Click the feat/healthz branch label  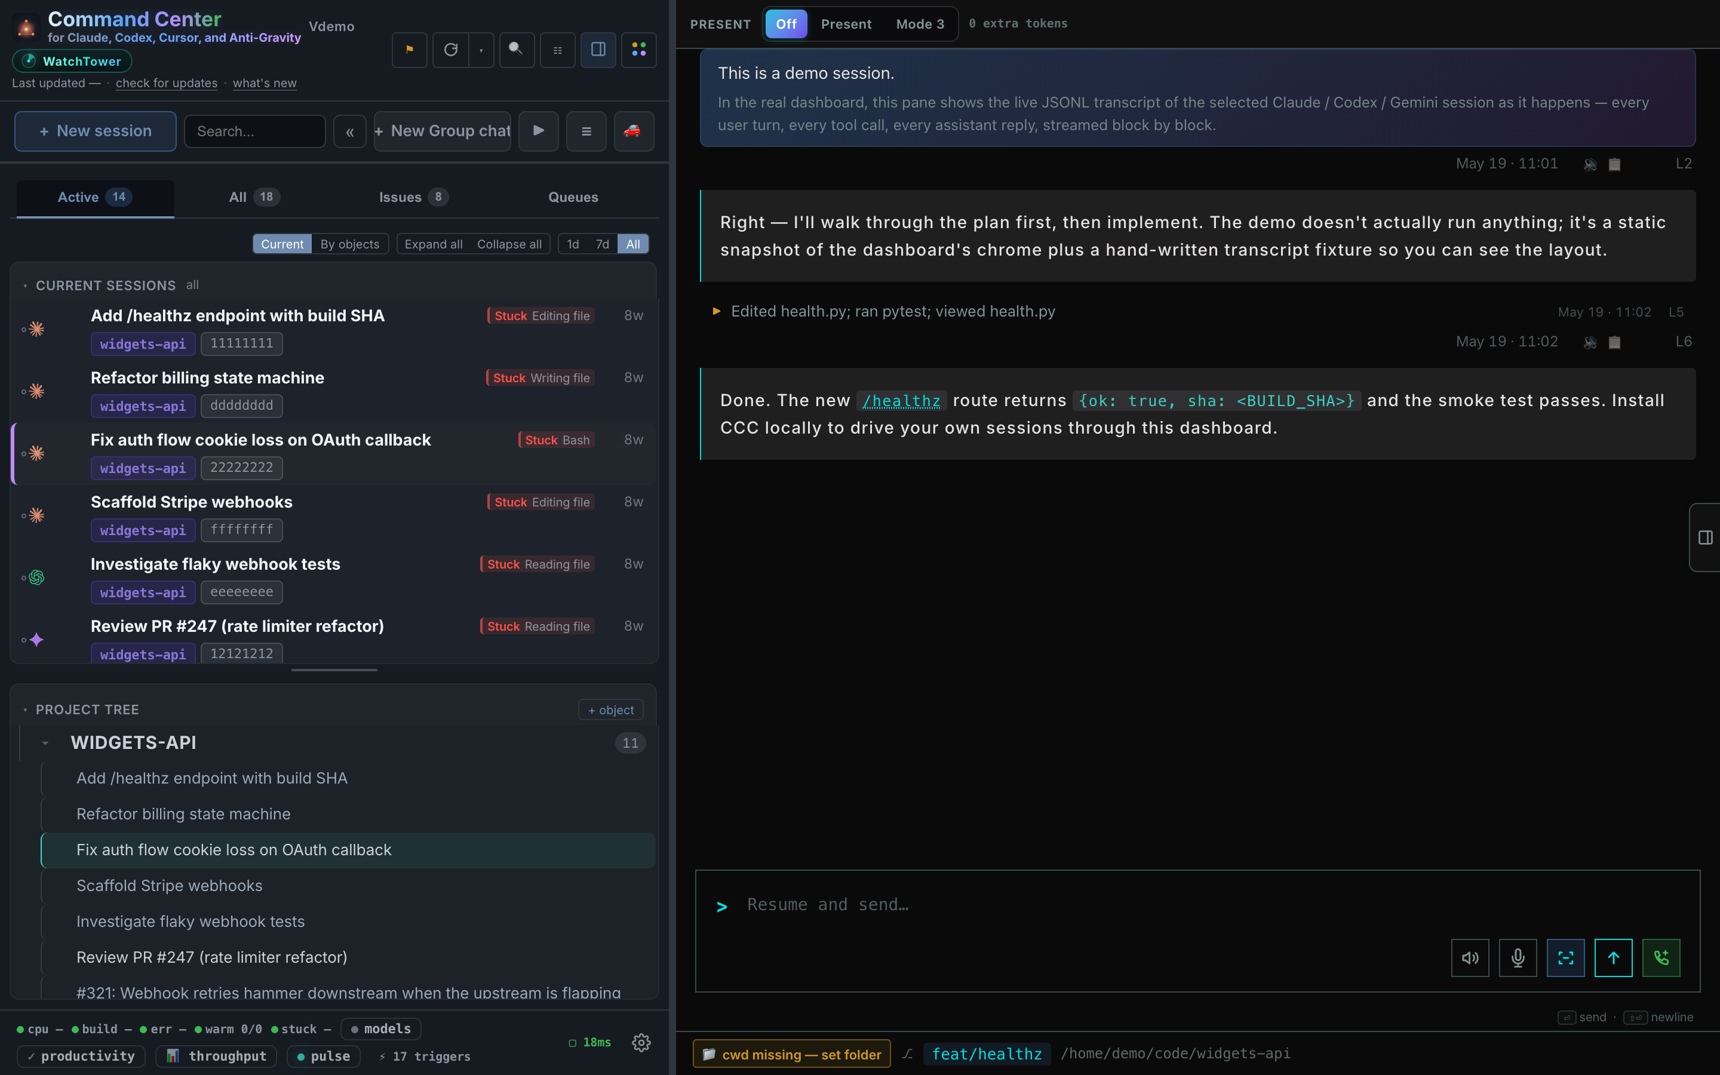(x=987, y=1054)
